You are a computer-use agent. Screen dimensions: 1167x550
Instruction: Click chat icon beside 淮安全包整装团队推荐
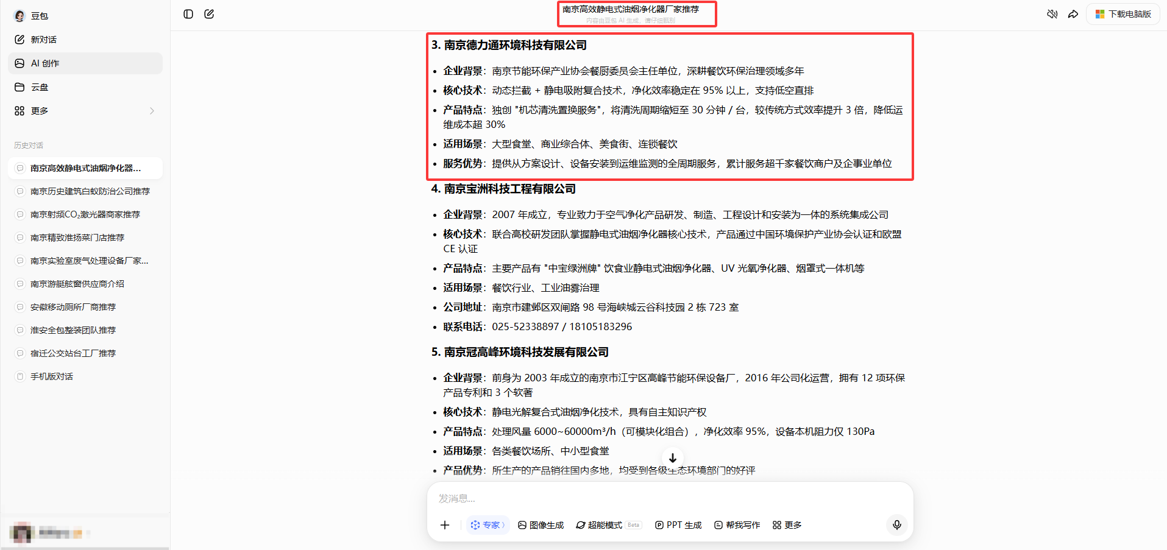20,330
